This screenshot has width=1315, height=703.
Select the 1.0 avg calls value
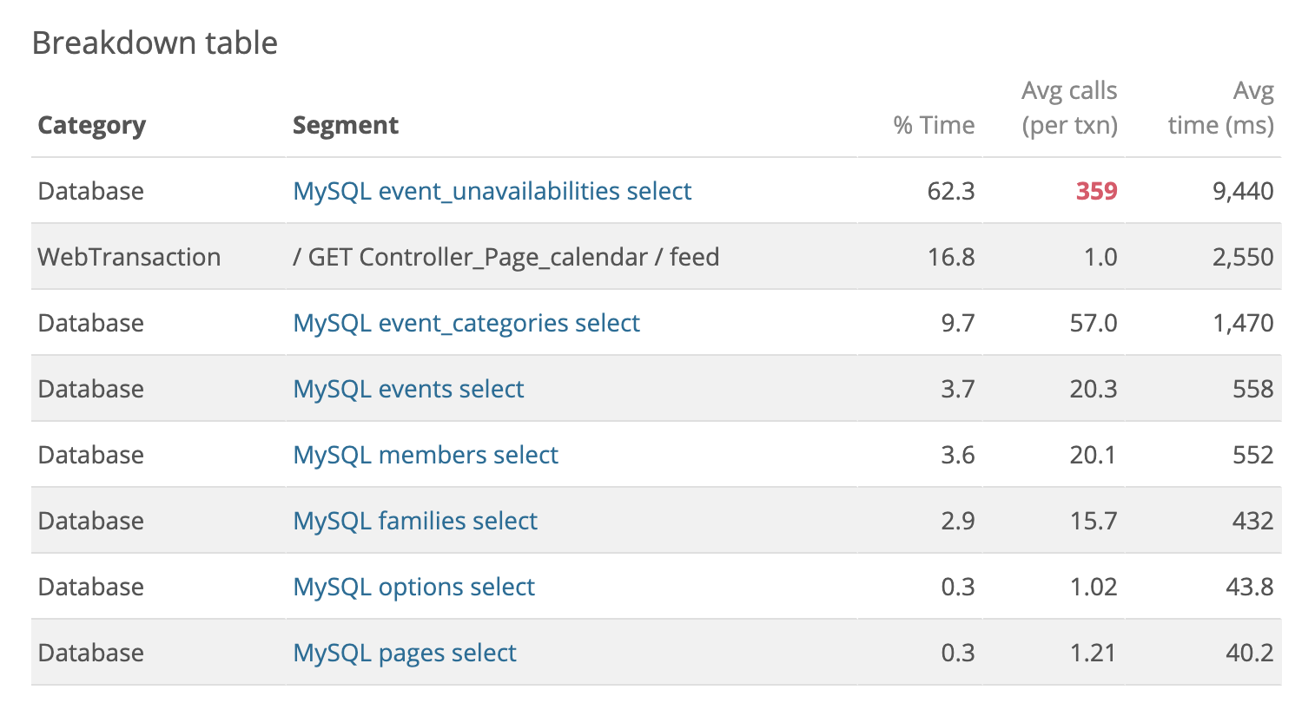(x=1100, y=257)
